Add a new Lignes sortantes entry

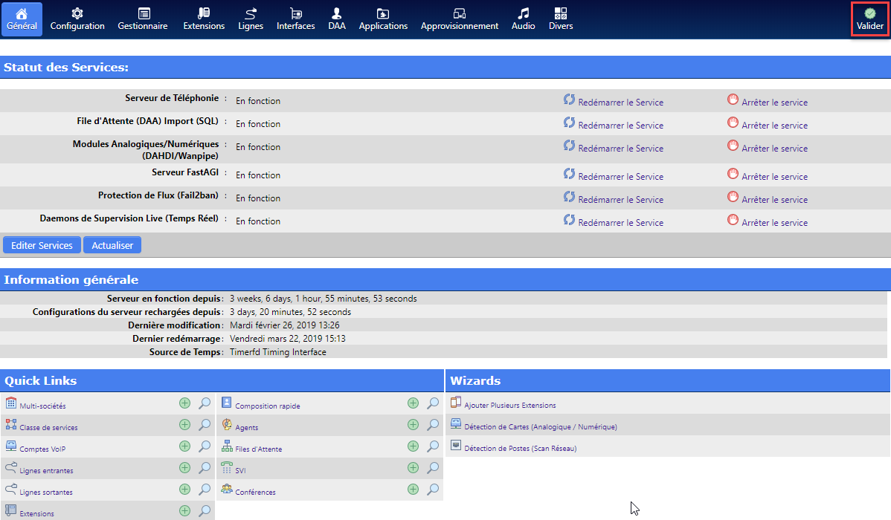coord(184,490)
